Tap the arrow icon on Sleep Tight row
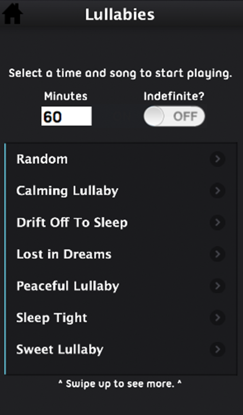The height and width of the screenshot is (415, 243). pyautogui.click(x=217, y=317)
